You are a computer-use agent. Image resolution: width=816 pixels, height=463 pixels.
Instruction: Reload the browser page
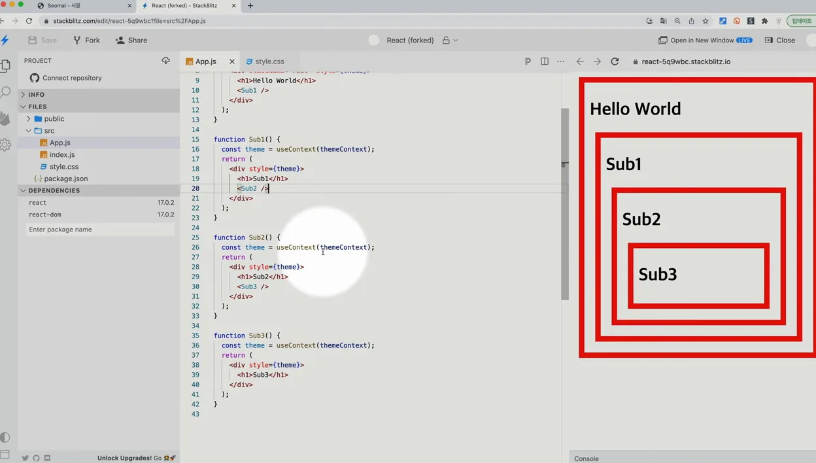29,21
